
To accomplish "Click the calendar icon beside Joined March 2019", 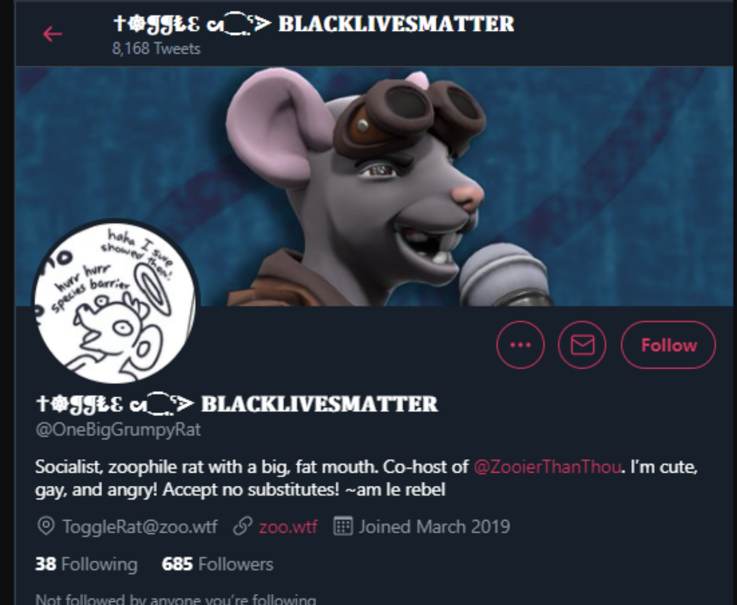I will pyautogui.click(x=343, y=526).
